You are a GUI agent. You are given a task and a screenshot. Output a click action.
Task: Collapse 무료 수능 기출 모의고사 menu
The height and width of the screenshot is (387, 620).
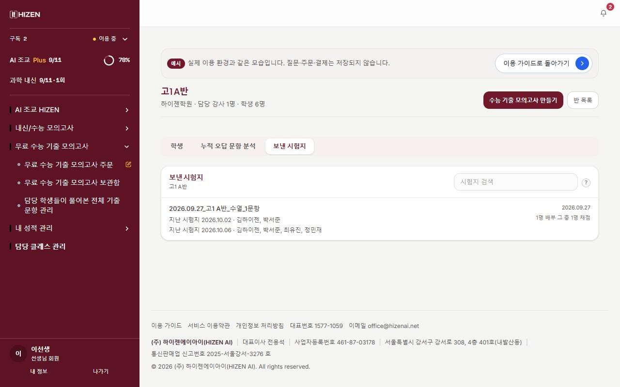70,146
